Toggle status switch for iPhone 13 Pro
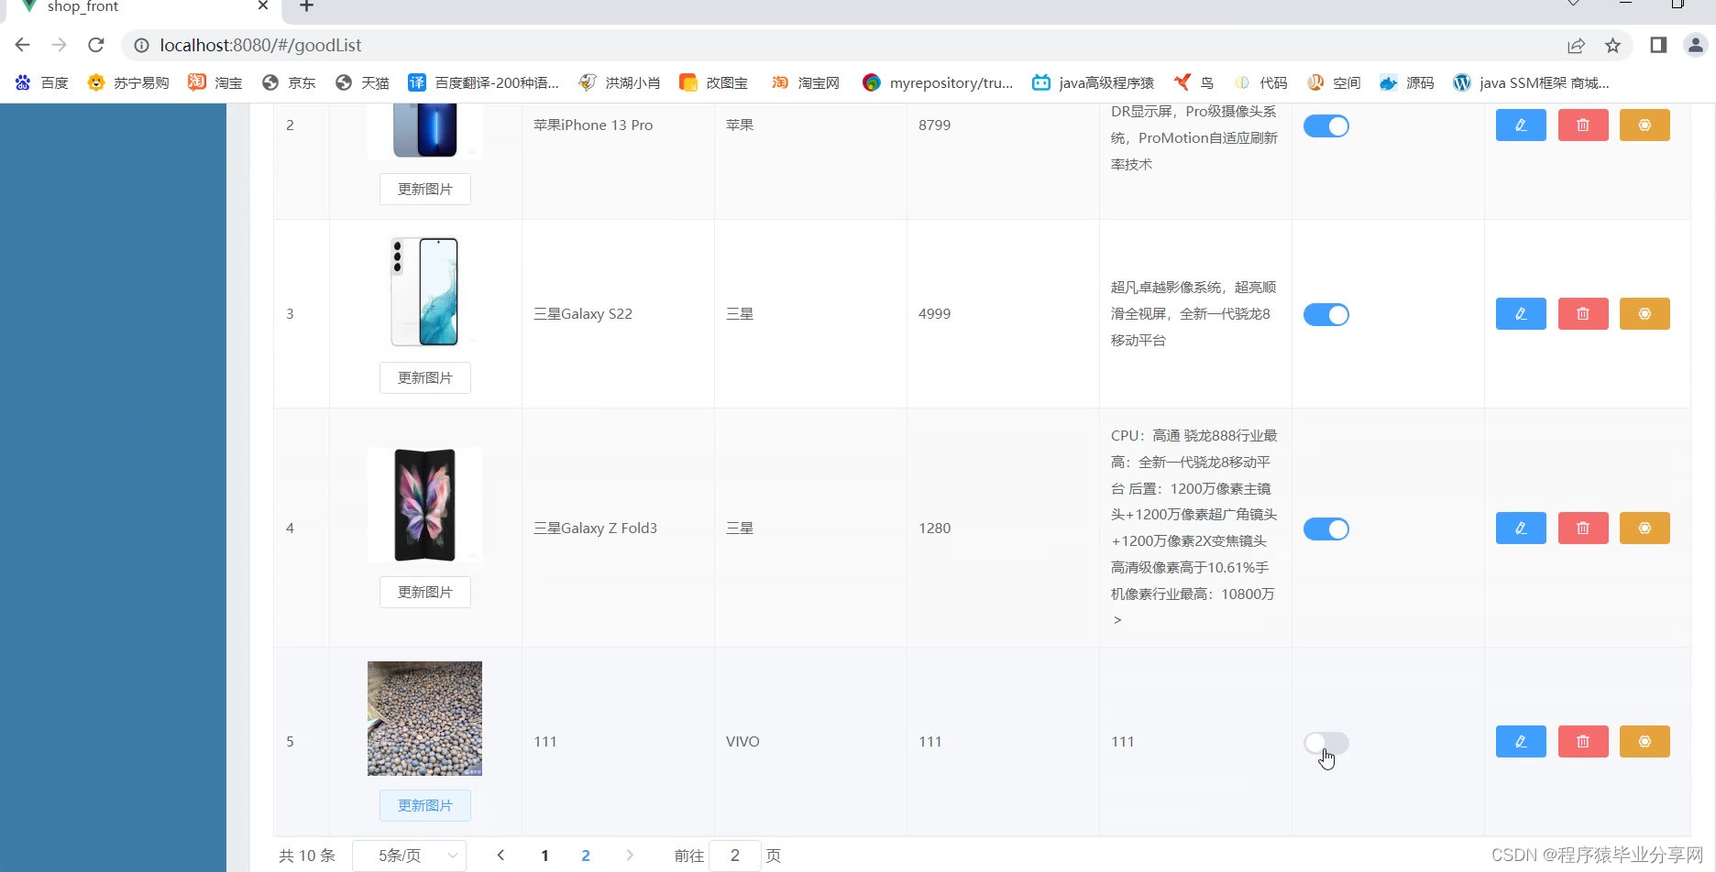The height and width of the screenshot is (872, 1716). click(x=1326, y=126)
